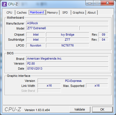Click the Motherboard group label
116x115 pixels.
pos(15,18)
